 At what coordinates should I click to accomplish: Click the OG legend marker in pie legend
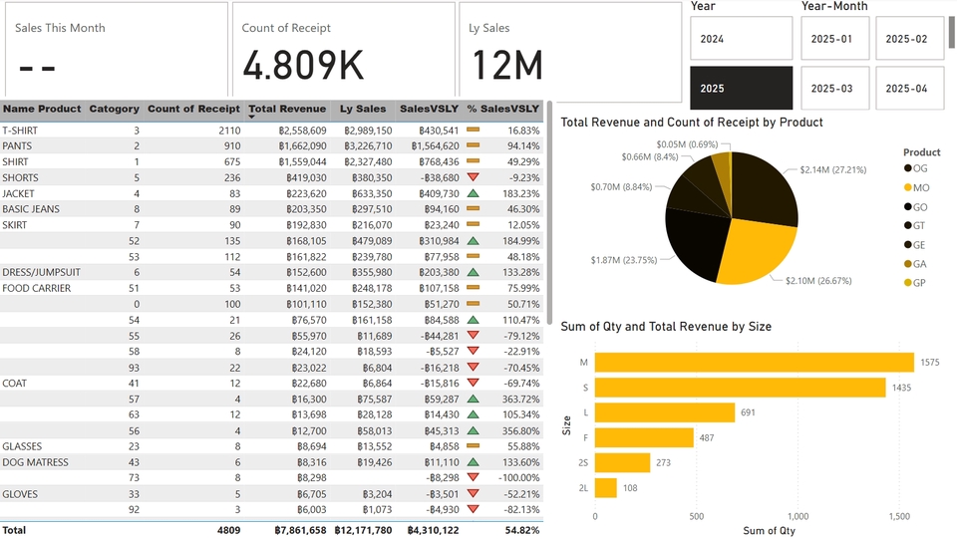tap(908, 168)
